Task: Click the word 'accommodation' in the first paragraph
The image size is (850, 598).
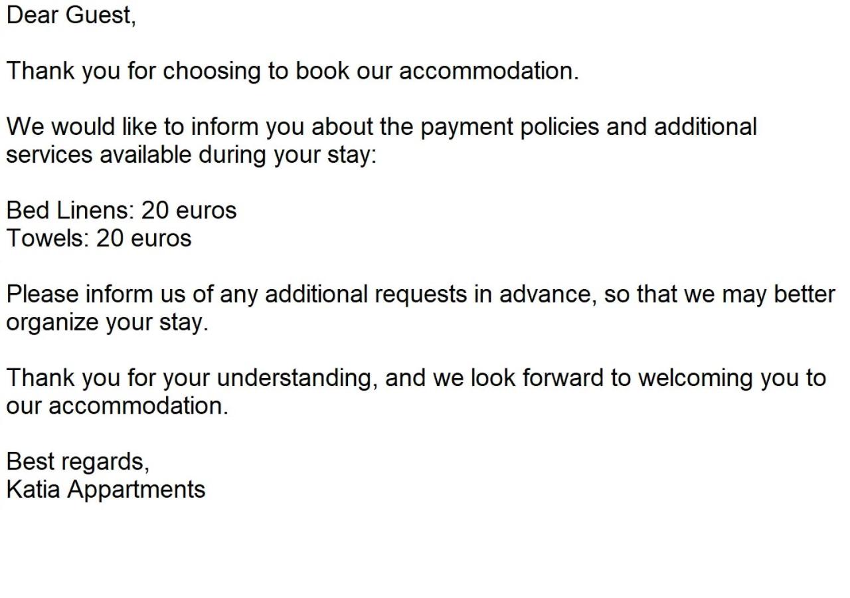Action: click(486, 70)
